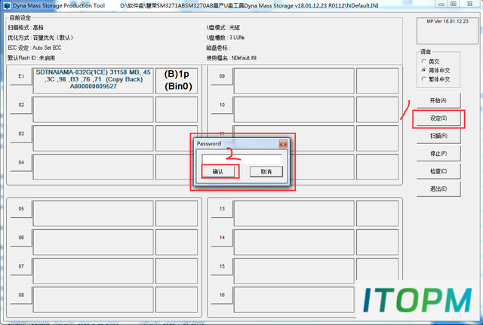Click port 09 button
This screenshot has width=483, height=325.
[x=222, y=76]
